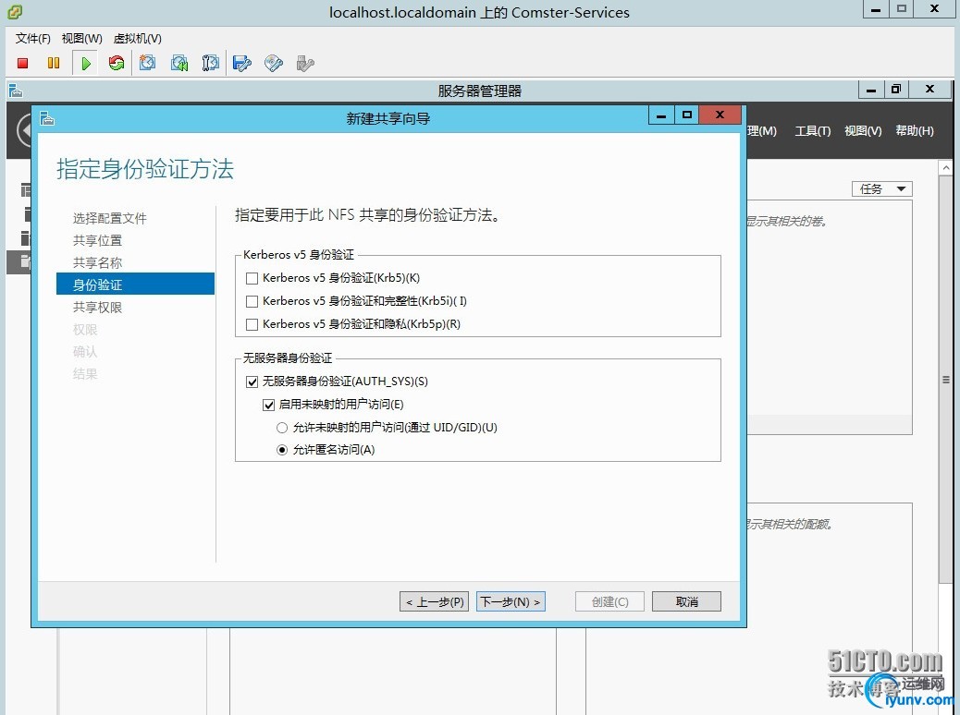Viewport: 960px width, 715px height.
Task: Click the CD/DVD device connect icon
Action: tap(274, 63)
